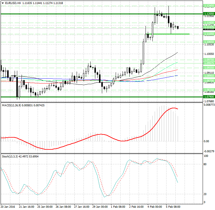Click the triangle arrow beside EURUSD,H4
This screenshot has width=215, height=210.
[3, 3]
